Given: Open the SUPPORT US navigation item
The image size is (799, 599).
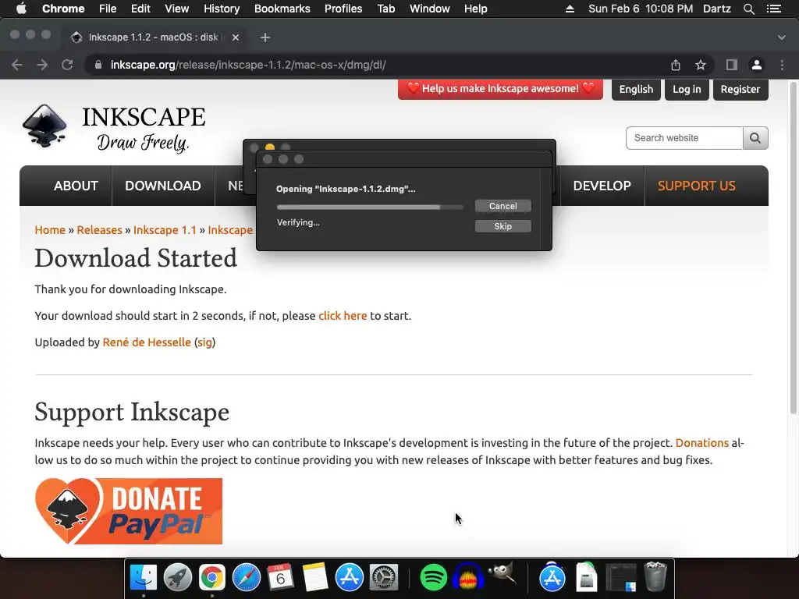Looking at the screenshot, I should [697, 186].
